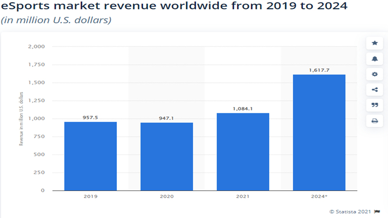
Task: Click the 2019 x-axis label
Action: (x=91, y=197)
